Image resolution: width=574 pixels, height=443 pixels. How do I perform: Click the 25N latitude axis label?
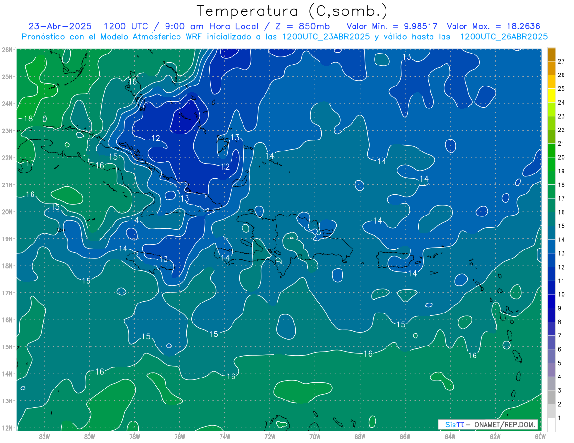[7, 76]
